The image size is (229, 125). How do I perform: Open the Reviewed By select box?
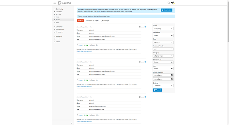coord(163,62)
